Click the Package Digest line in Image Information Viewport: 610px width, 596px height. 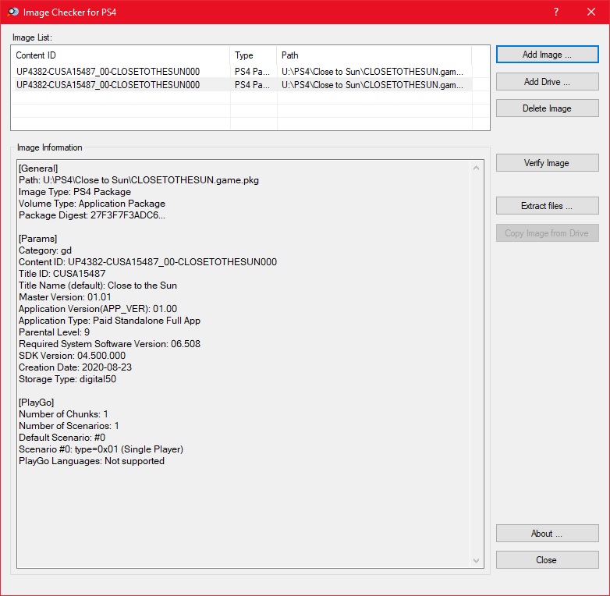92,215
